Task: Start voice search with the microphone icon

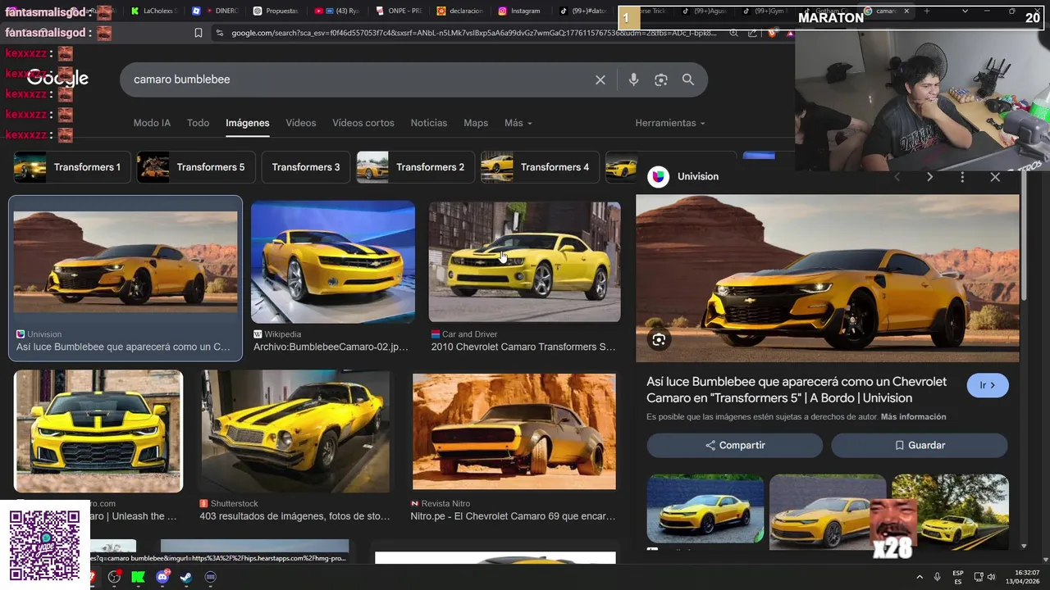Action: [x=633, y=79]
